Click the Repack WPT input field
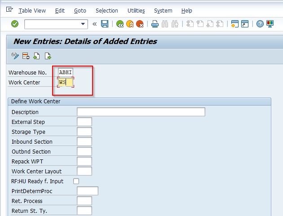The width and height of the screenshot is (283, 216). [84, 161]
